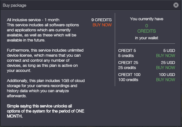Image resolution: width=182 pixels, height=127 pixels.
Task: Select the CREDIT 25 package name
Action: tap(128, 63)
